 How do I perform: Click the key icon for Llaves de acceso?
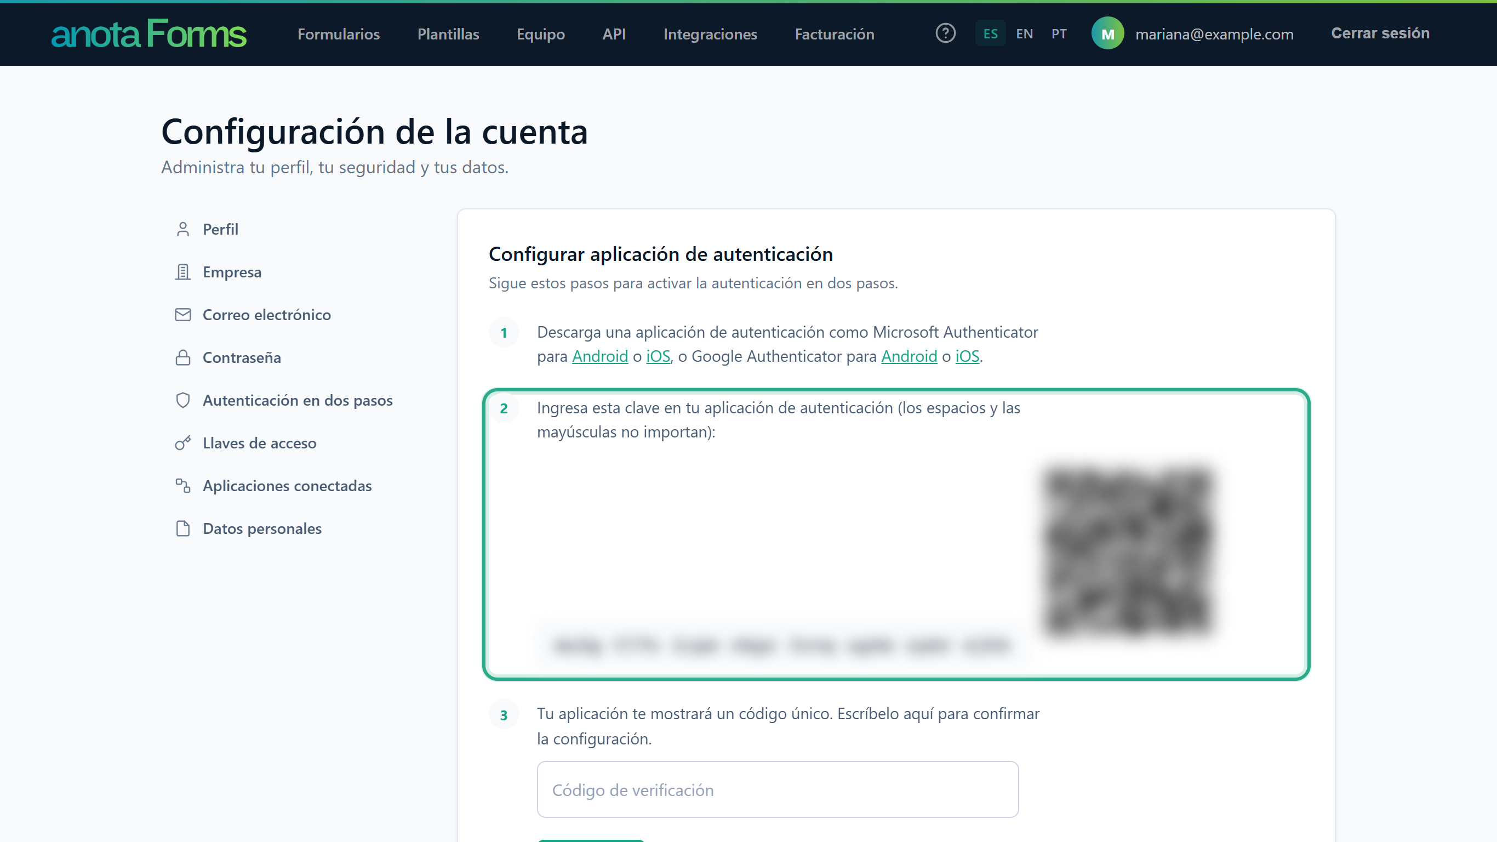(183, 443)
